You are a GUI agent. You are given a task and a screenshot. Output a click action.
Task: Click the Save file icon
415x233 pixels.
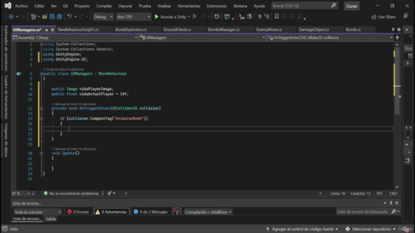coord(52,17)
